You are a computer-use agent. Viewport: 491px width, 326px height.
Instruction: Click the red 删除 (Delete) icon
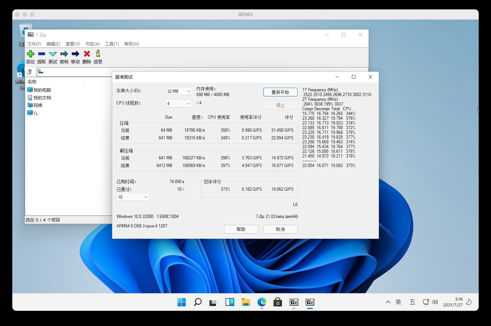point(87,57)
